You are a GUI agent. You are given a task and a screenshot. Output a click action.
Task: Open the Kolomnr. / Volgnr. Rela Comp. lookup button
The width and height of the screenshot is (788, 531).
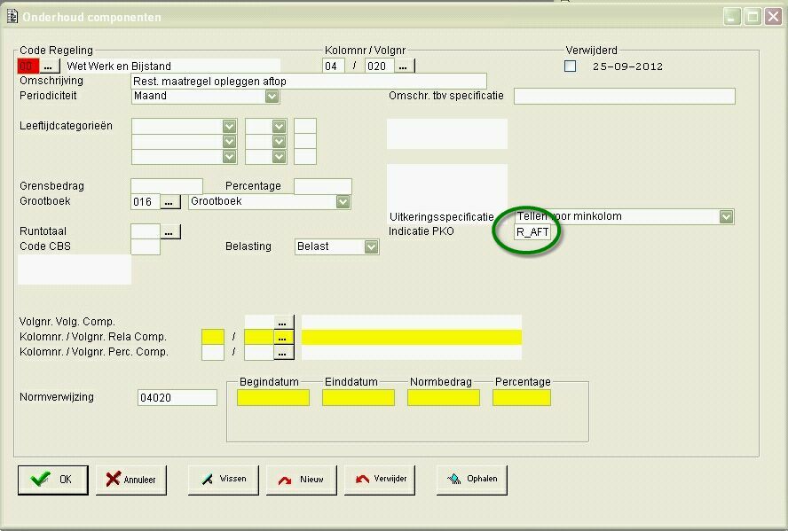[x=283, y=337]
